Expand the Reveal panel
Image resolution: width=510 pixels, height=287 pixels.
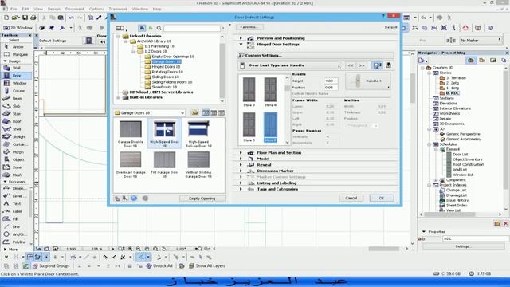[x=241, y=165]
